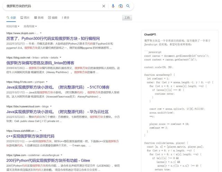Switch to the 图片 tab
The width and height of the screenshot is (222, 172).
[x=25, y=18]
